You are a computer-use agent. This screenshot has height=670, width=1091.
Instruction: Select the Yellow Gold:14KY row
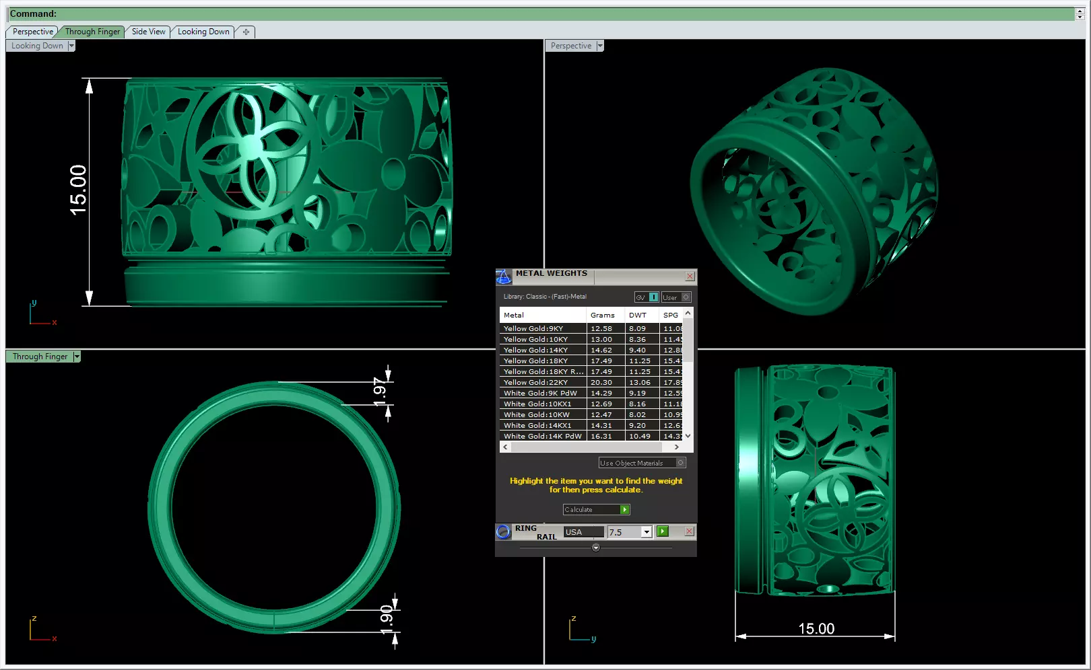tap(591, 350)
